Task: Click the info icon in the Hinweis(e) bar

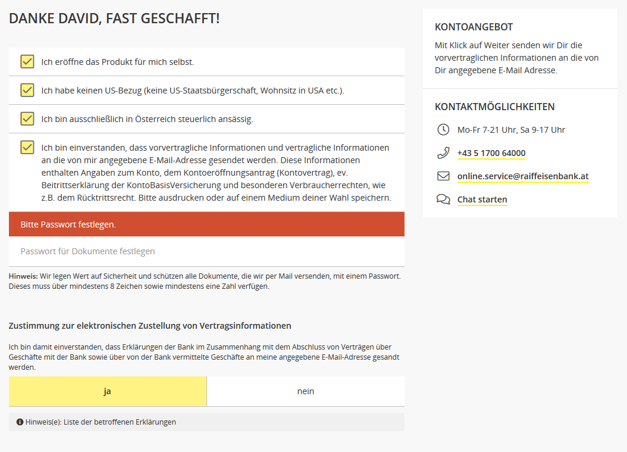Action: click(x=18, y=422)
